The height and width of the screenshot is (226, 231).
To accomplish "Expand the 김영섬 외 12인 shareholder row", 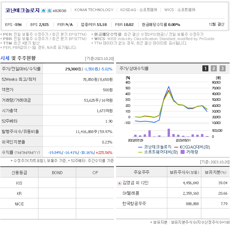I will pyautogui.click(x=119, y=183).
